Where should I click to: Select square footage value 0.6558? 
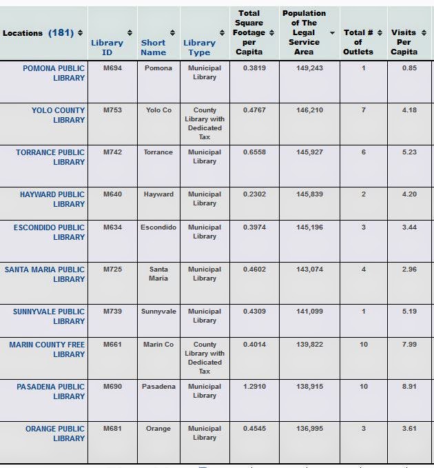click(x=254, y=152)
